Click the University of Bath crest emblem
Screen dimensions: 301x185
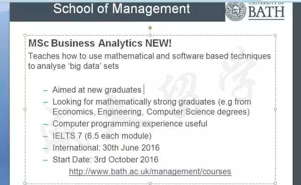pos(236,11)
